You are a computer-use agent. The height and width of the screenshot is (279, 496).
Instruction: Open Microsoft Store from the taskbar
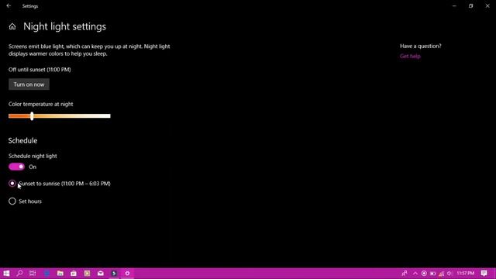click(x=74, y=274)
